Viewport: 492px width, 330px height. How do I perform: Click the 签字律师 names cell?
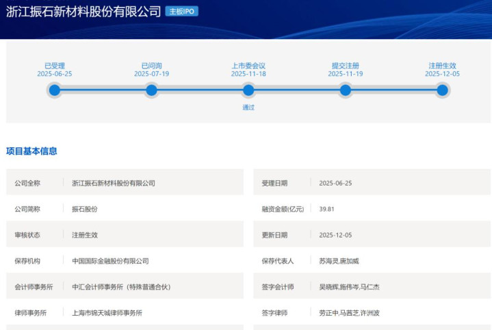[349, 313]
